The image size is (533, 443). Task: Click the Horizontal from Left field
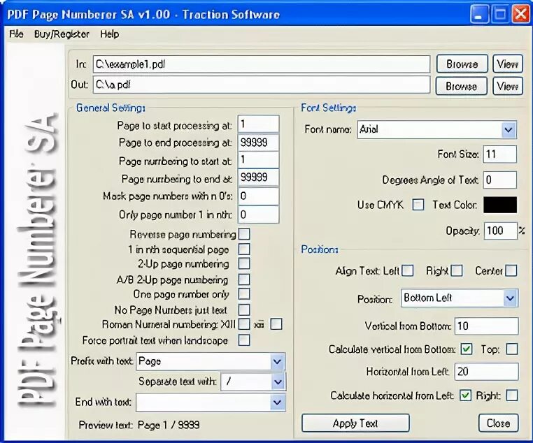pyautogui.click(x=486, y=371)
